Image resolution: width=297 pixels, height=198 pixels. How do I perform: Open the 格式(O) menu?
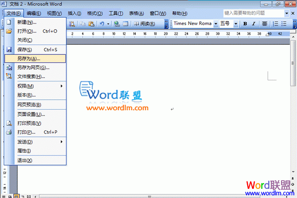point(95,13)
